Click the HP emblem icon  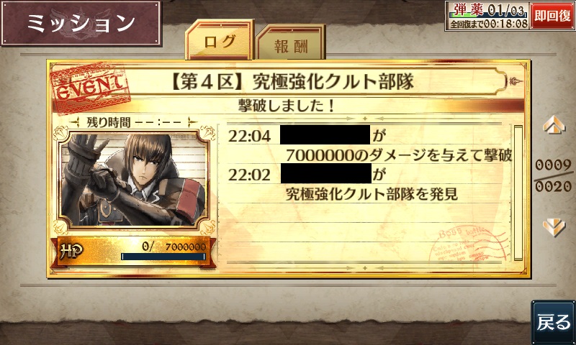(71, 251)
